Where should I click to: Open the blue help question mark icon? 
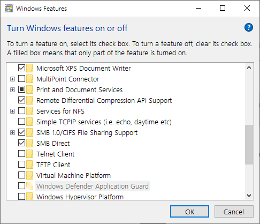[249, 28]
